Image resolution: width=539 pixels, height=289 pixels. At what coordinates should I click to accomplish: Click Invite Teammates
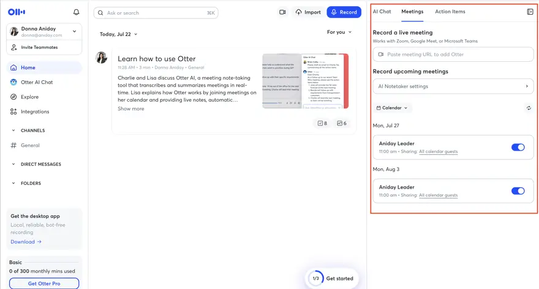pos(39,47)
